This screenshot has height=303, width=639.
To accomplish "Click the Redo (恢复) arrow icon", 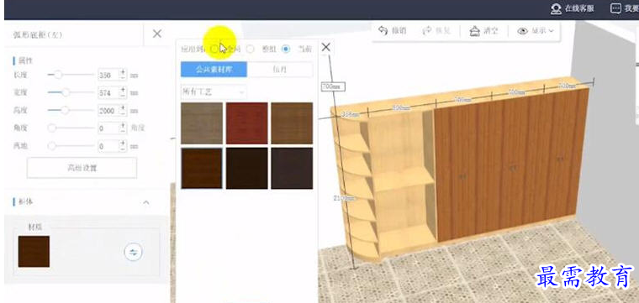I will [426, 30].
